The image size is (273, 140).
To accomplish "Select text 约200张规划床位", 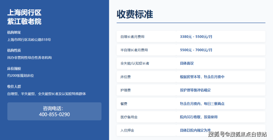I will tap(21, 76).
